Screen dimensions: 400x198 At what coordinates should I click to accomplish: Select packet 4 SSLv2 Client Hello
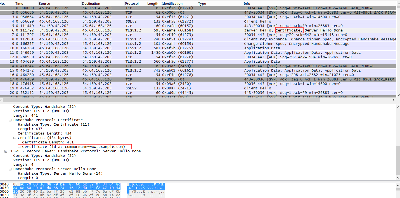pyautogui.click(x=198, y=21)
